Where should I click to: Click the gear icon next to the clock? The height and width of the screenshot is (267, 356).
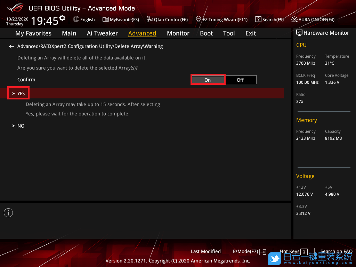click(62, 18)
